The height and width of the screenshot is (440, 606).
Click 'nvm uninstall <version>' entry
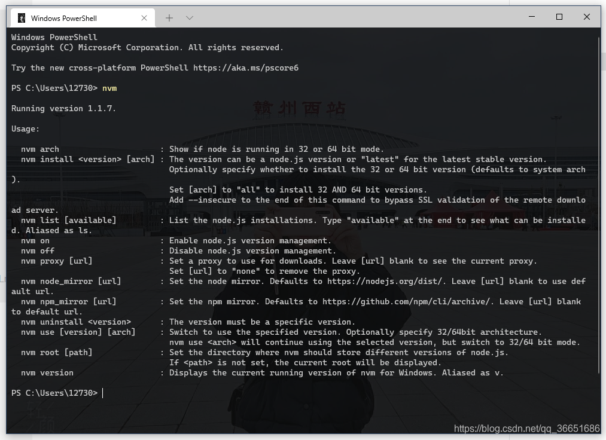(x=76, y=322)
